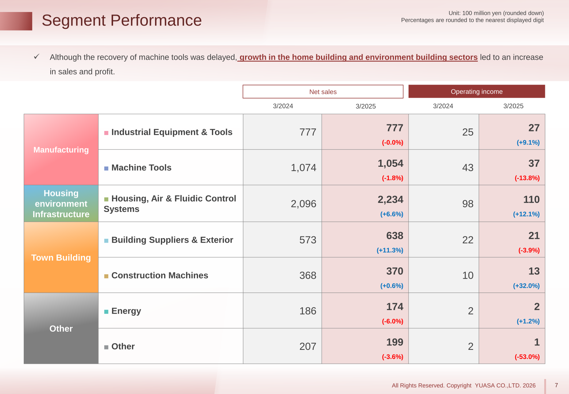
Task: Click the bold 1,054 value
Action: [390, 163]
